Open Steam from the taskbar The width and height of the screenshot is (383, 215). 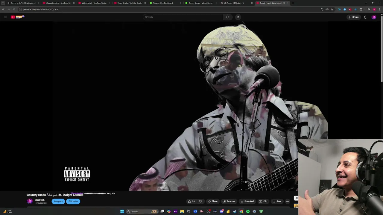[x=235, y=211]
